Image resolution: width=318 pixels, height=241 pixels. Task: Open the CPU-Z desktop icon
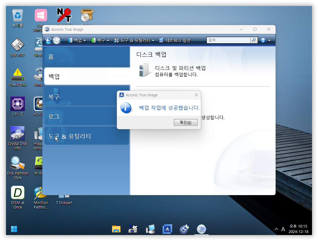coord(18,106)
